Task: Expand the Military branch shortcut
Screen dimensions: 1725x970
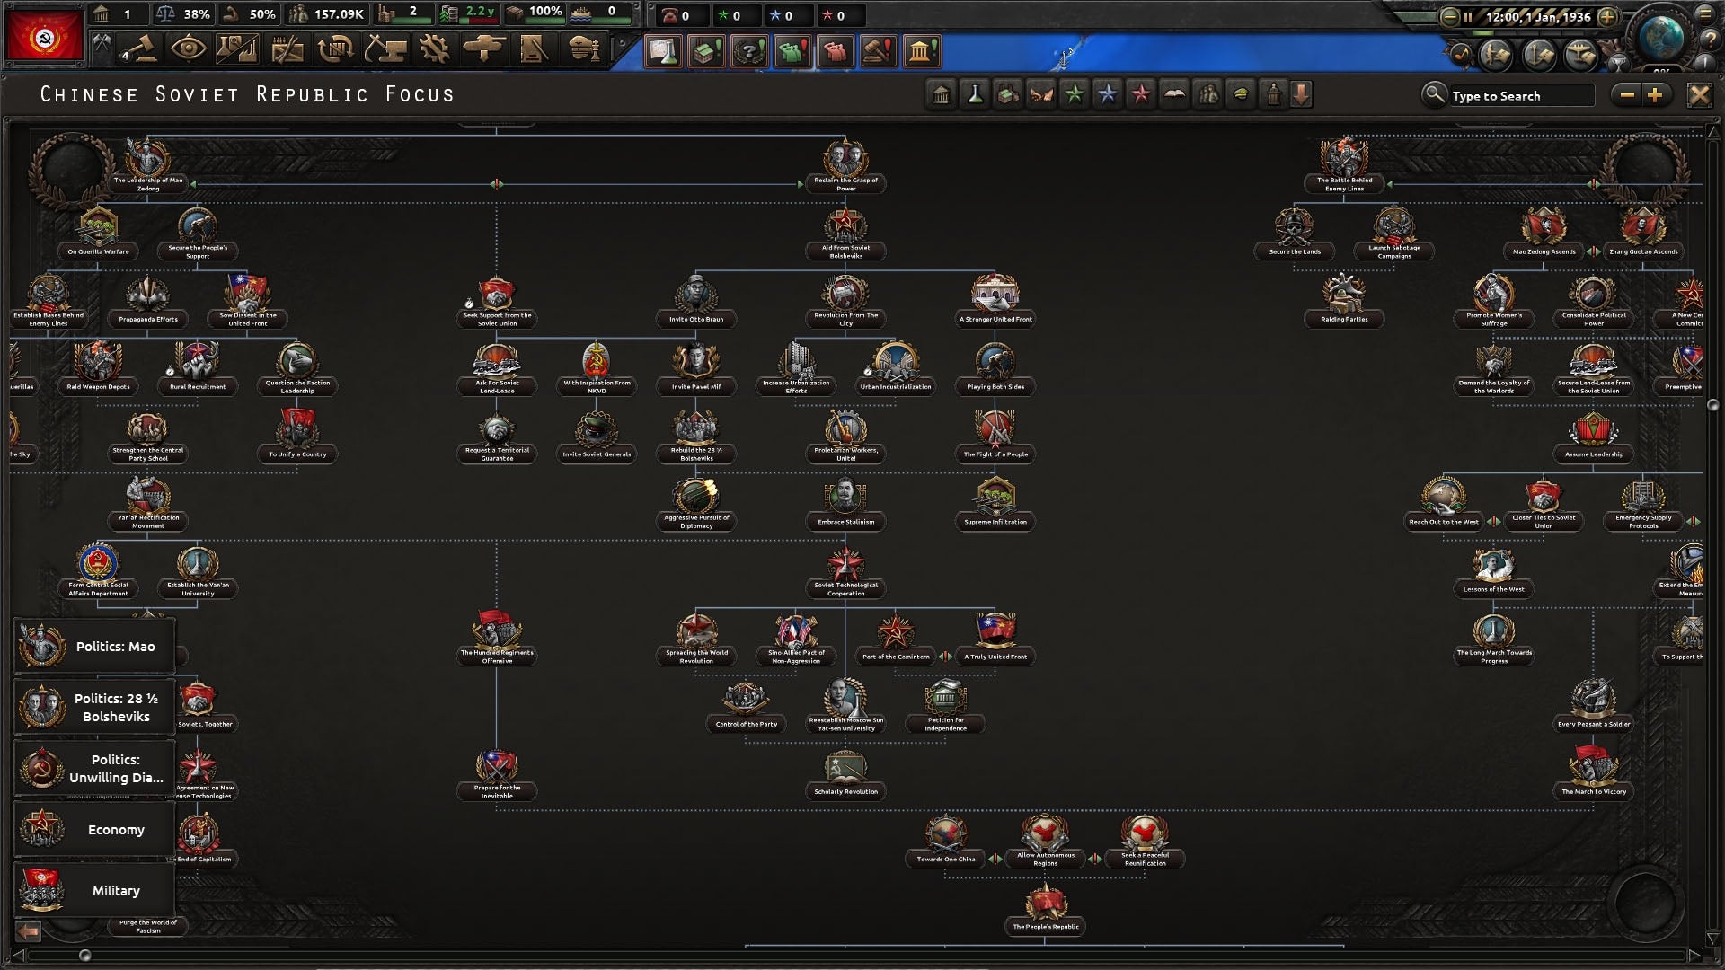Action: point(93,890)
